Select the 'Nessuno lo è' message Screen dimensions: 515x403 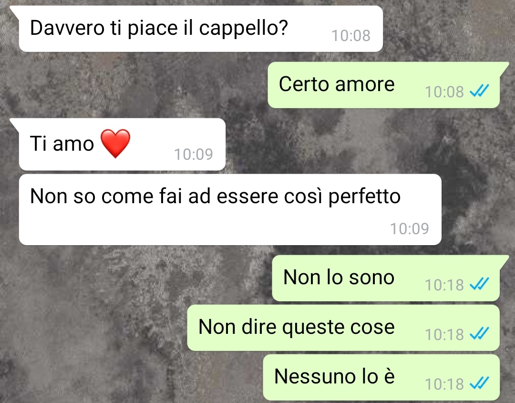381,377
